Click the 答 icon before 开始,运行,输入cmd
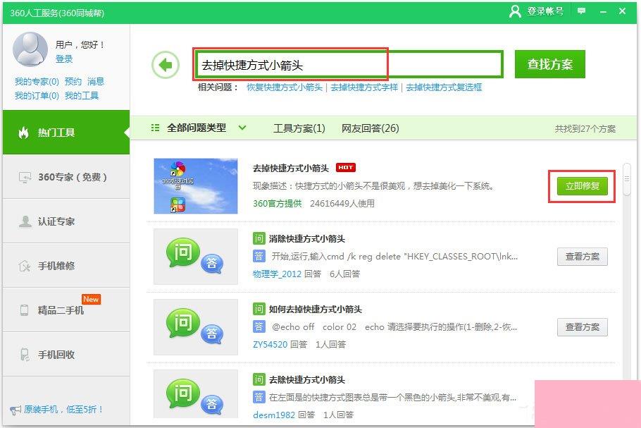This screenshot has height=428, width=641. [x=259, y=257]
